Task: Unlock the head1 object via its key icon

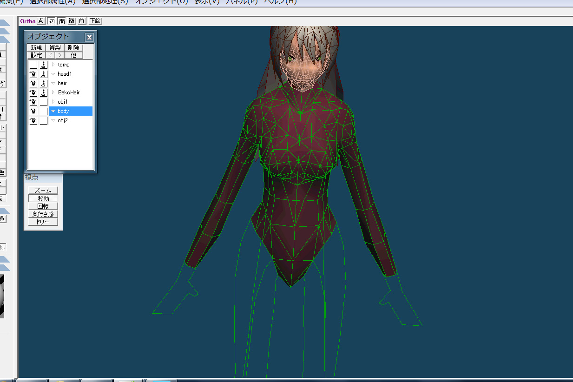Action: tap(43, 74)
